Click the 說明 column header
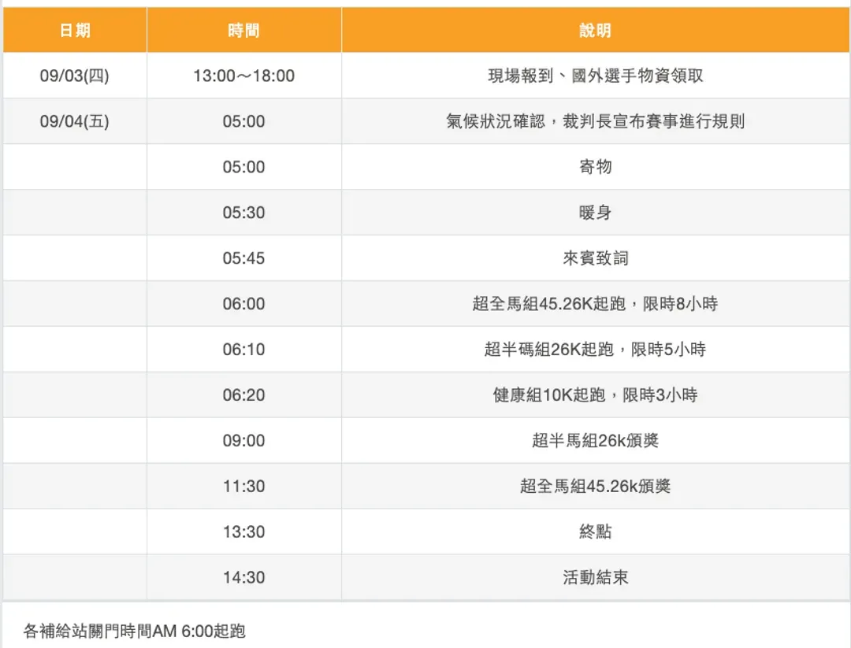 pos(595,31)
